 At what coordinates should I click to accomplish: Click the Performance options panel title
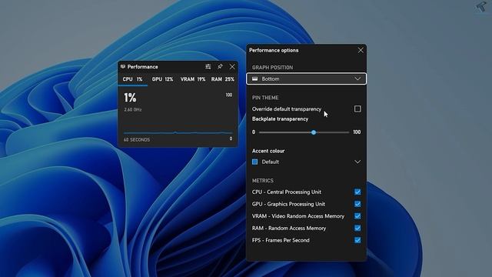274,50
